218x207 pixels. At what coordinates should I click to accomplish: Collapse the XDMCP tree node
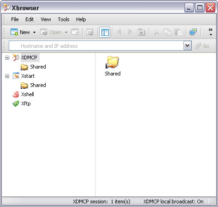point(7,57)
